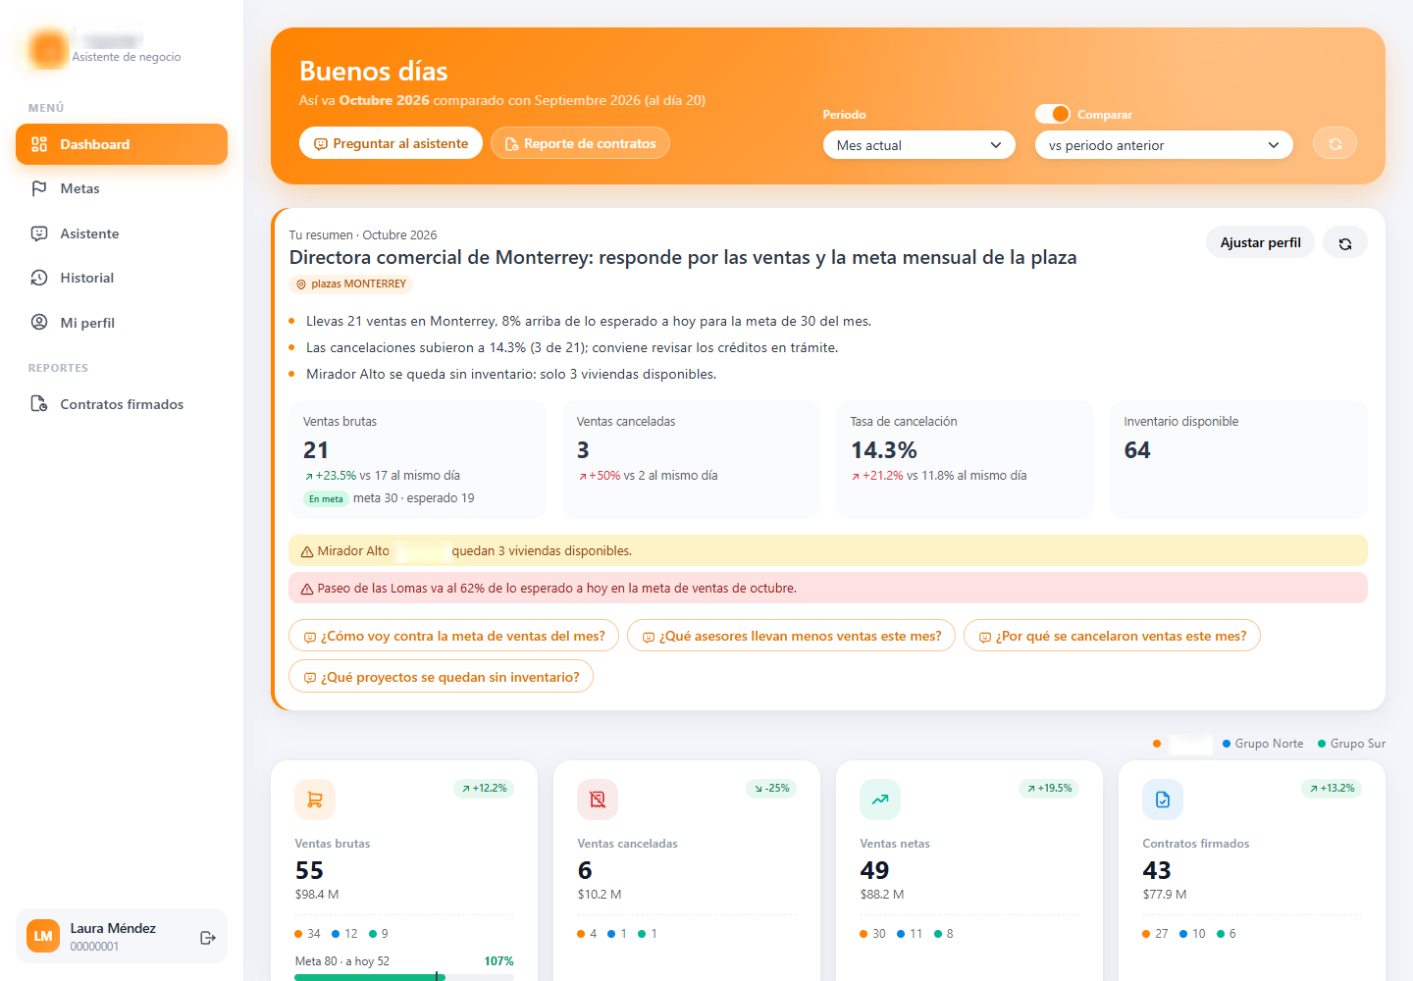The width and height of the screenshot is (1413, 981).
Task: Click the refresh icon in orange header
Action: [1335, 144]
